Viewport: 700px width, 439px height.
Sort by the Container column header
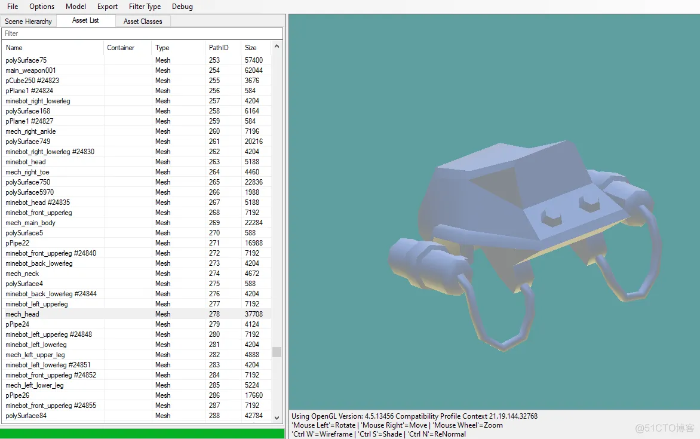coord(128,48)
